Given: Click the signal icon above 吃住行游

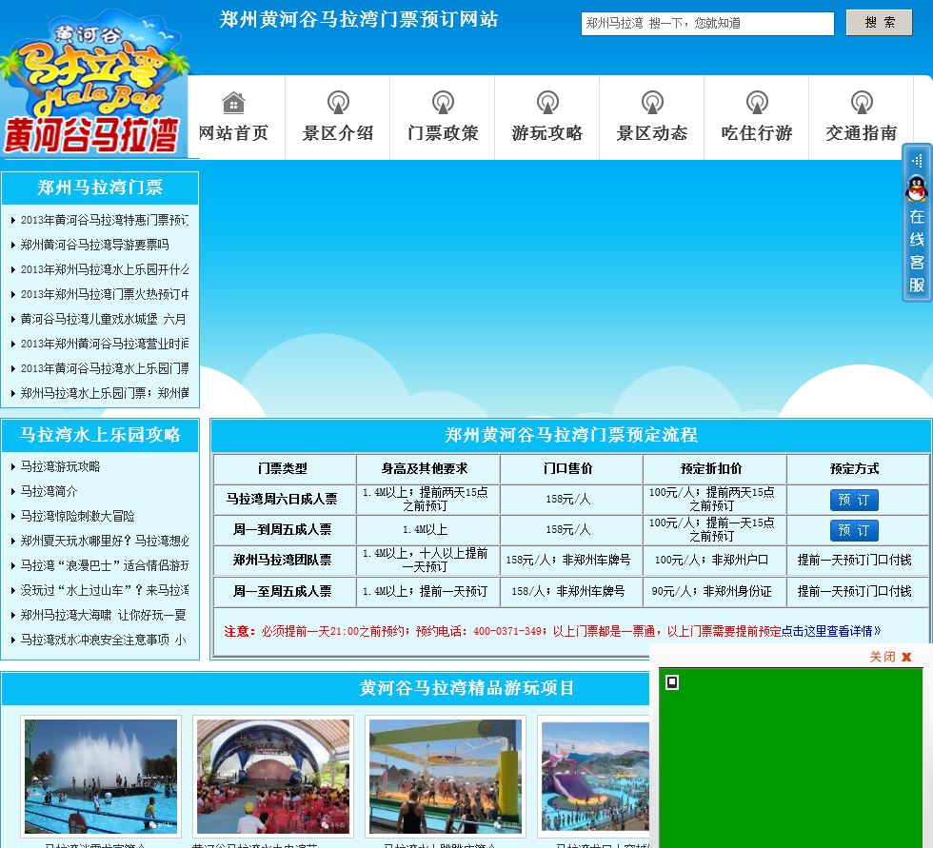Looking at the screenshot, I should [x=758, y=102].
